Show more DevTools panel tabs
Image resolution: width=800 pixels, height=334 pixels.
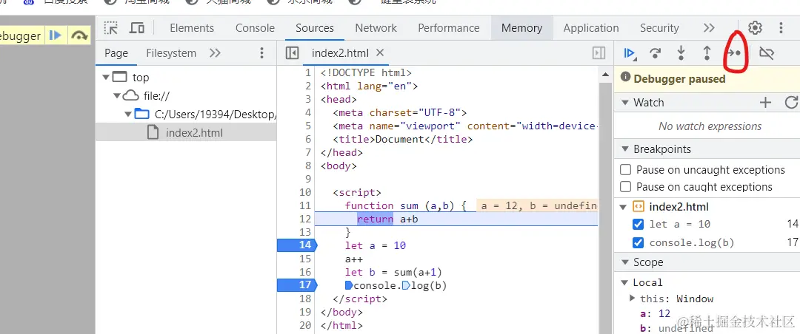point(709,27)
